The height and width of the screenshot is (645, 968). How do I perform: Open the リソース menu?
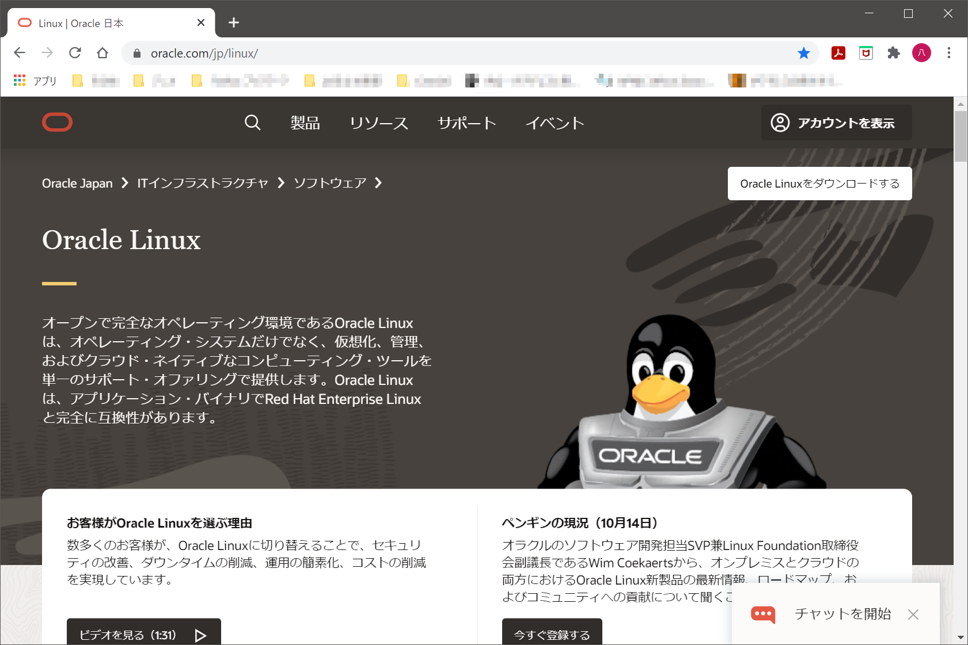(x=379, y=123)
